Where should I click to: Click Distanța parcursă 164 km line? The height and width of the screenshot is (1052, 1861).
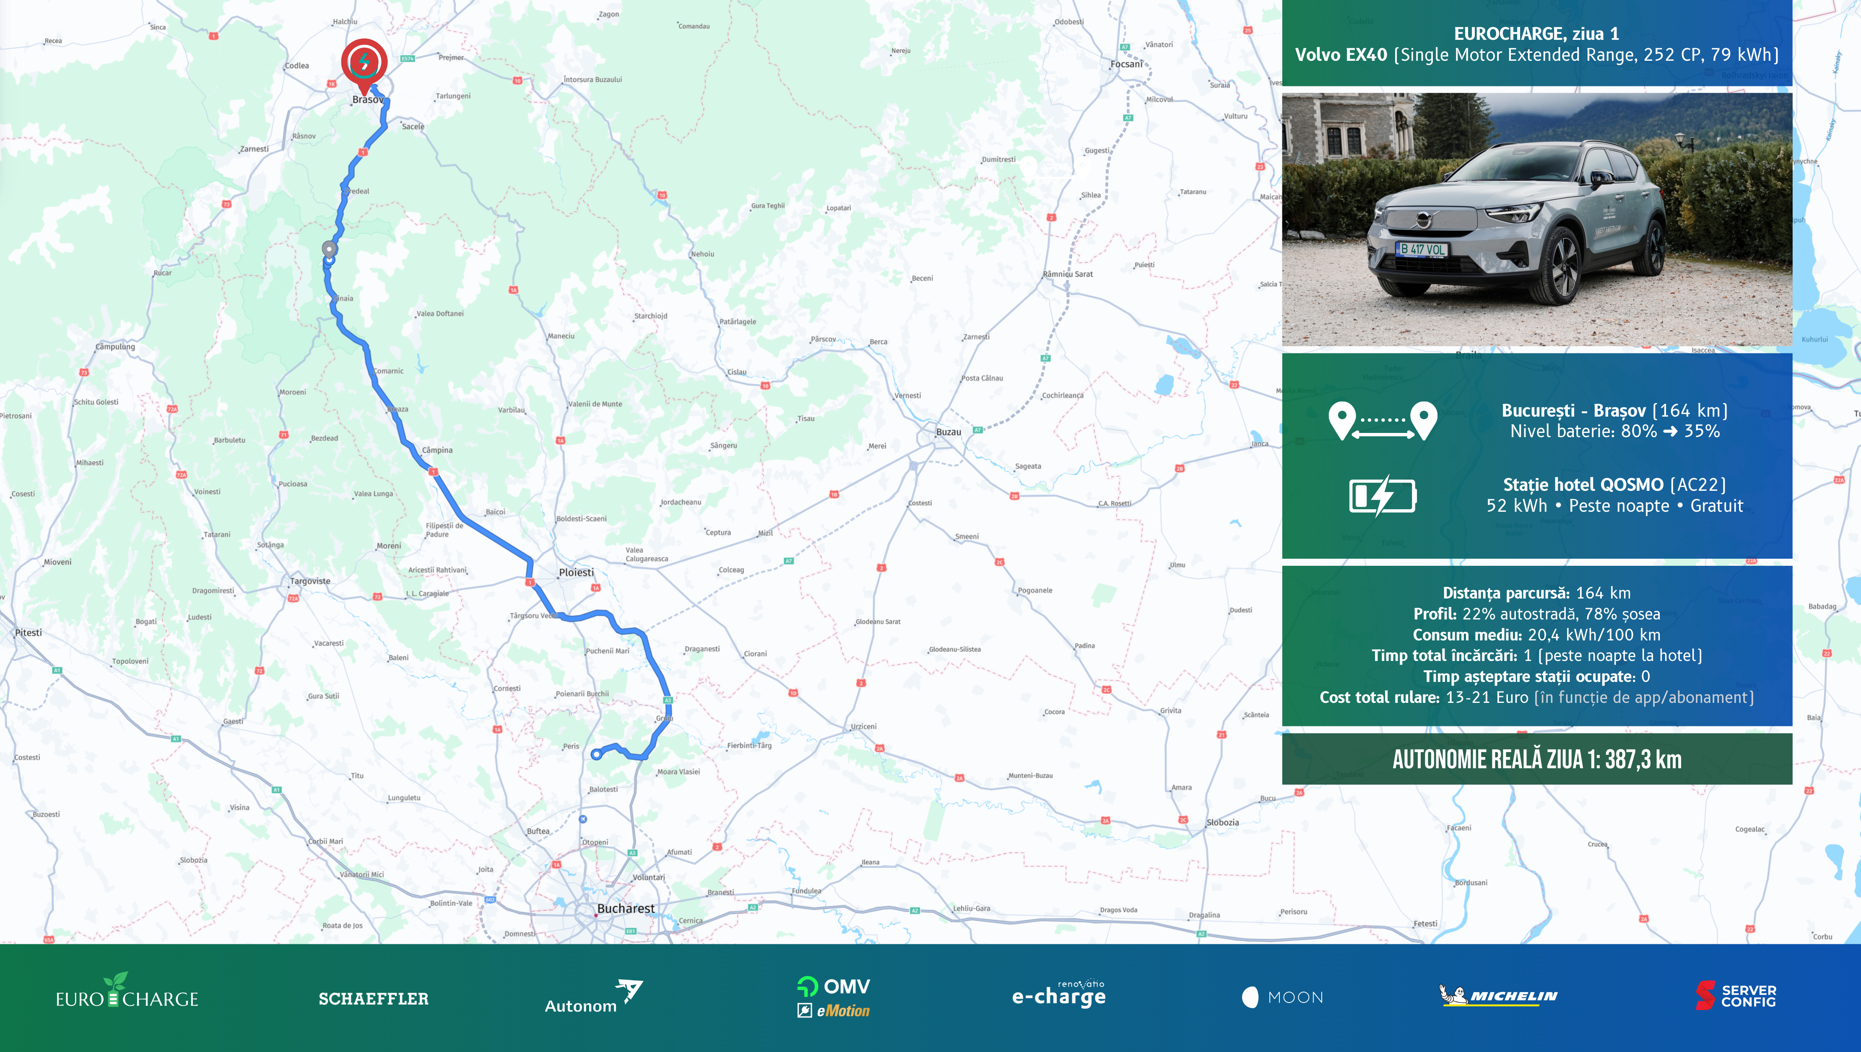pyautogui.click(x=1536, y=593)
